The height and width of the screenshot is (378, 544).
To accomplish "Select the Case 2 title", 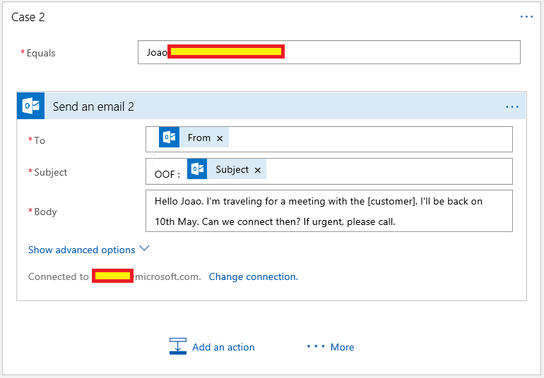I will (28, 17).
